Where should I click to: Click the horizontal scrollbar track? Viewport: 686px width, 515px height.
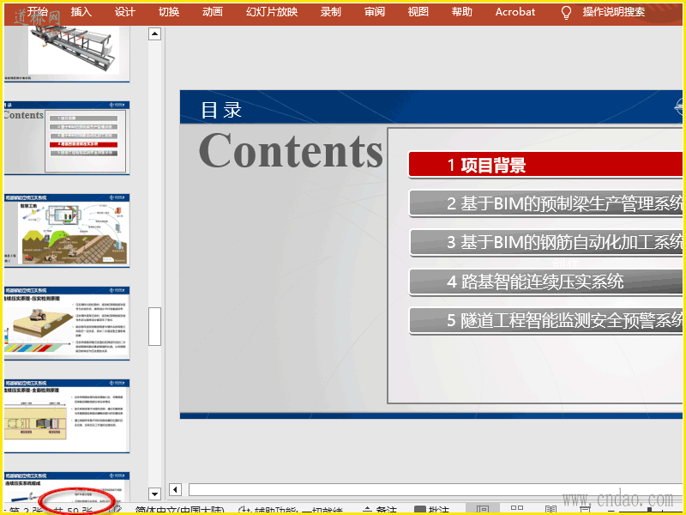436,489
